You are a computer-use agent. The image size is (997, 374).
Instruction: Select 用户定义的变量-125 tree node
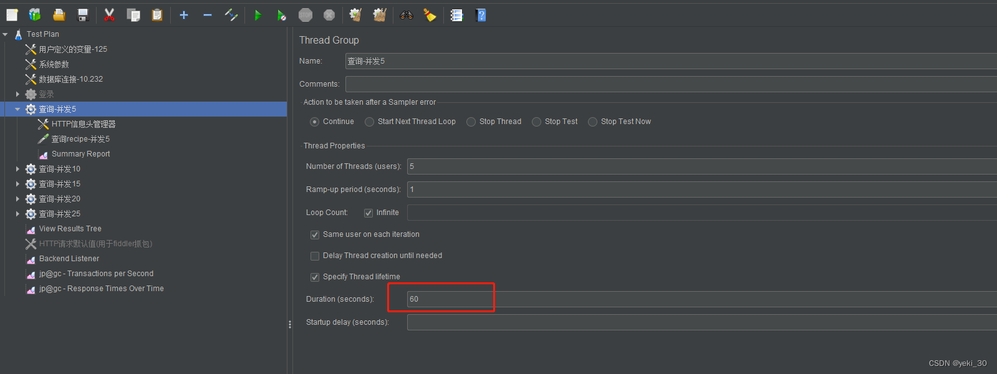(x=73, y=49)
